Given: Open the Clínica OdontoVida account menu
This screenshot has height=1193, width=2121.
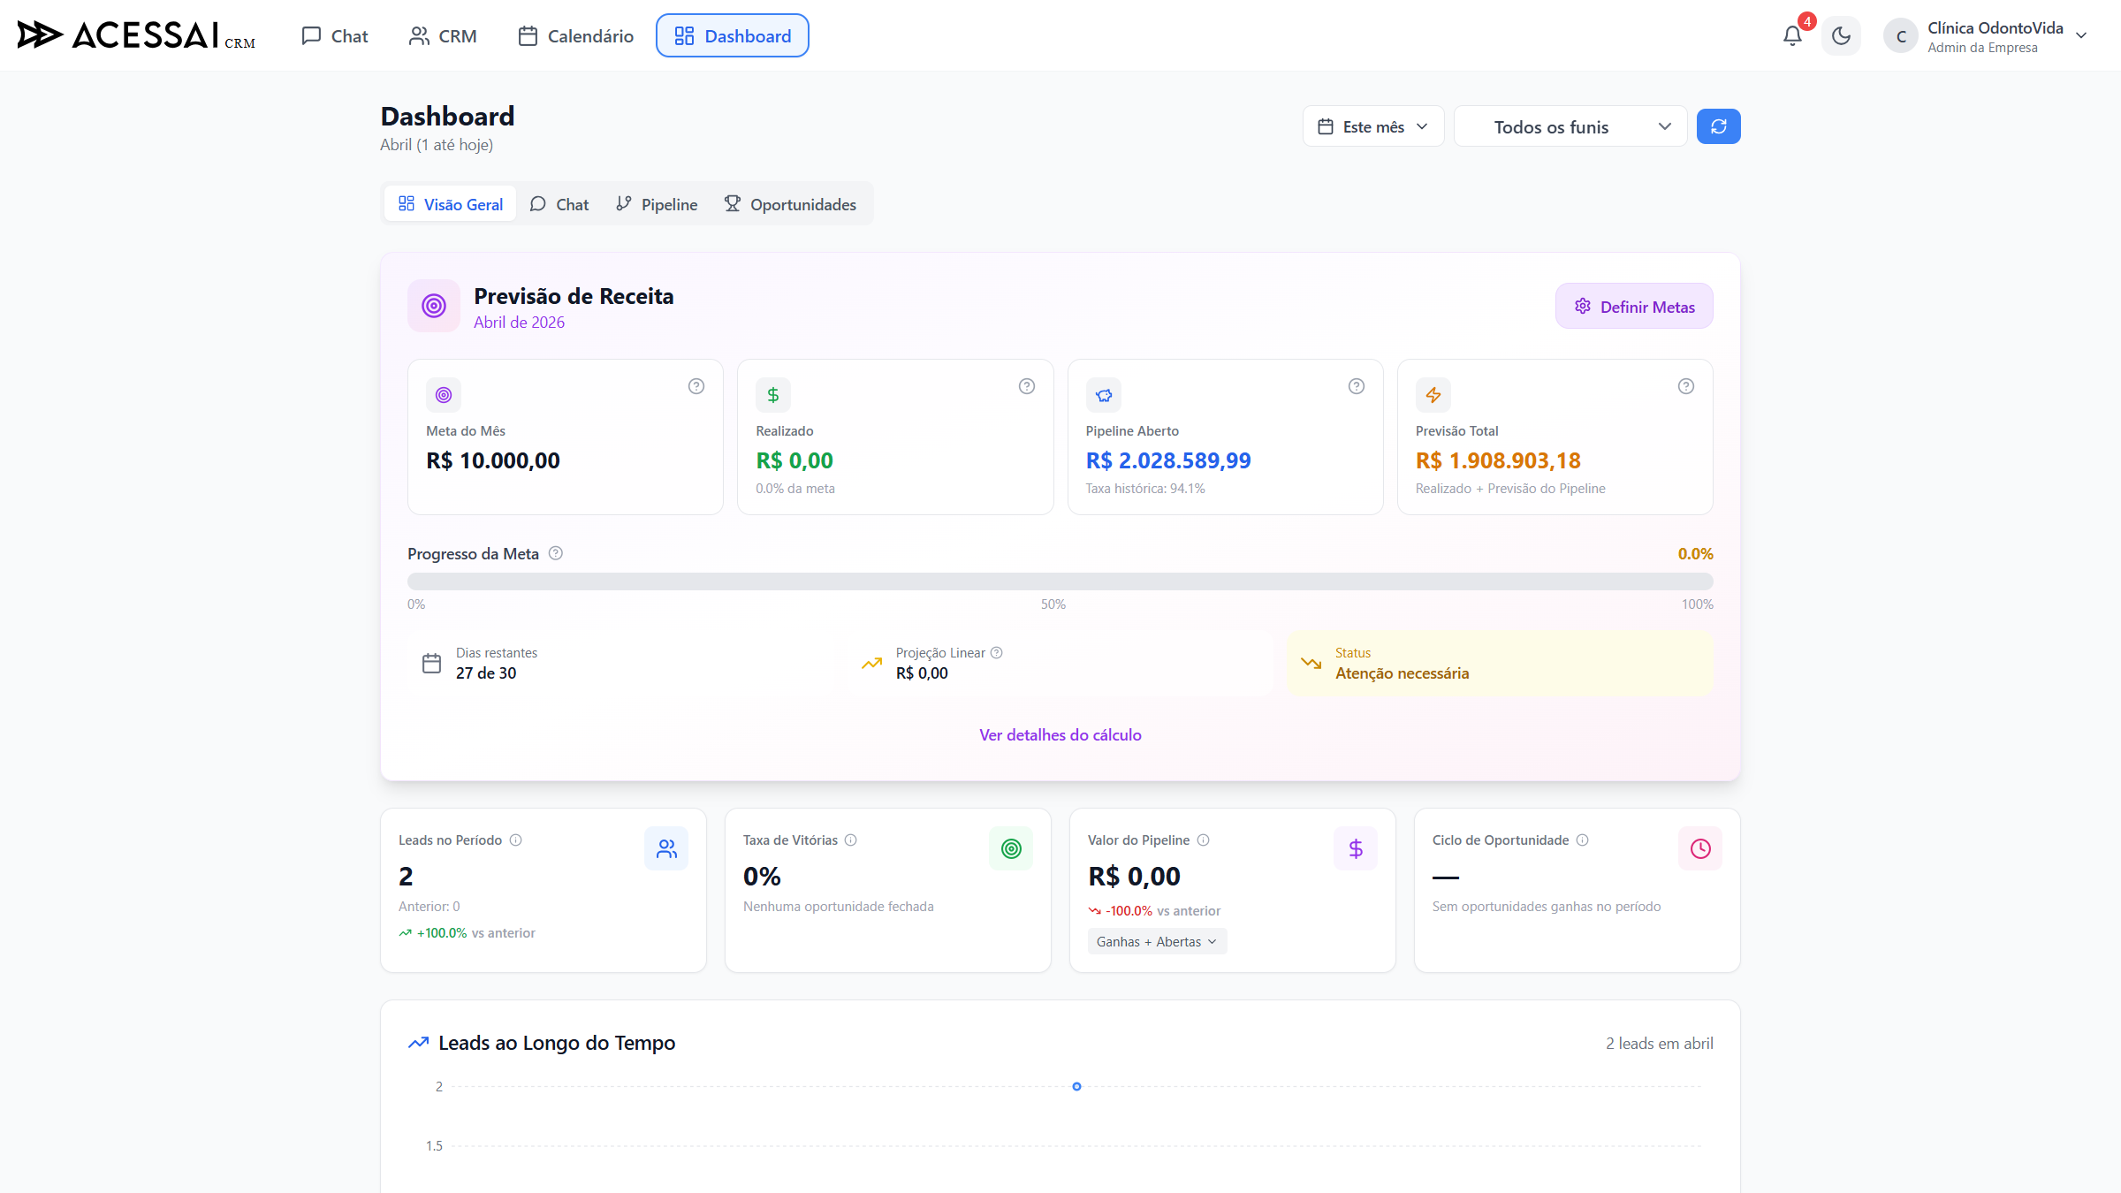Looking at the screenshot, I should pyautogui.click(x=1987, y=36).
